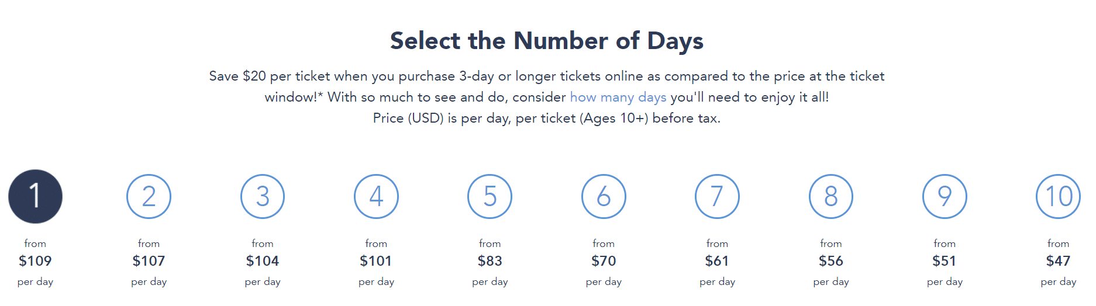Open the "how many days" link

pos(618,97)
